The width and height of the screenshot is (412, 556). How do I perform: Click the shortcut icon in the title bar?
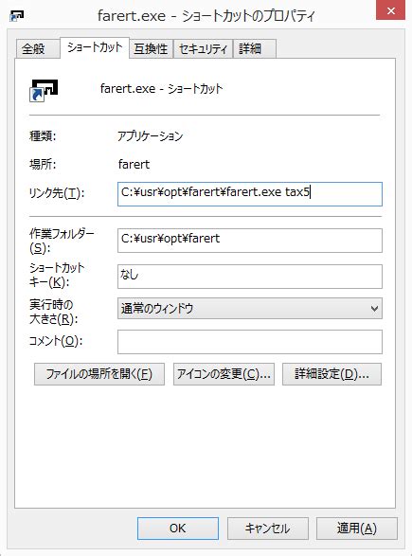(17, 15)
